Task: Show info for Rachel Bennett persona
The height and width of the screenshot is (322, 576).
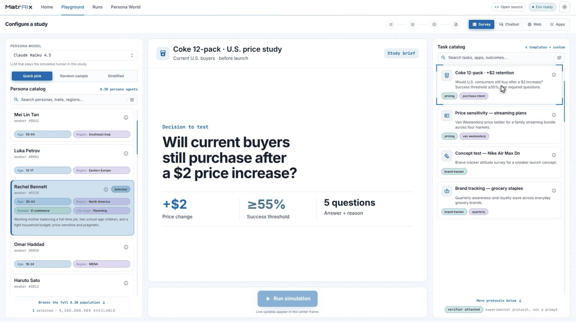Action: tap(106, 189)
